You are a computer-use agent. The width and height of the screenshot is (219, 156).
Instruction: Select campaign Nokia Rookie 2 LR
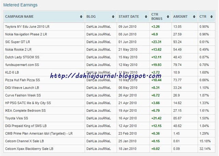point(18,49)
